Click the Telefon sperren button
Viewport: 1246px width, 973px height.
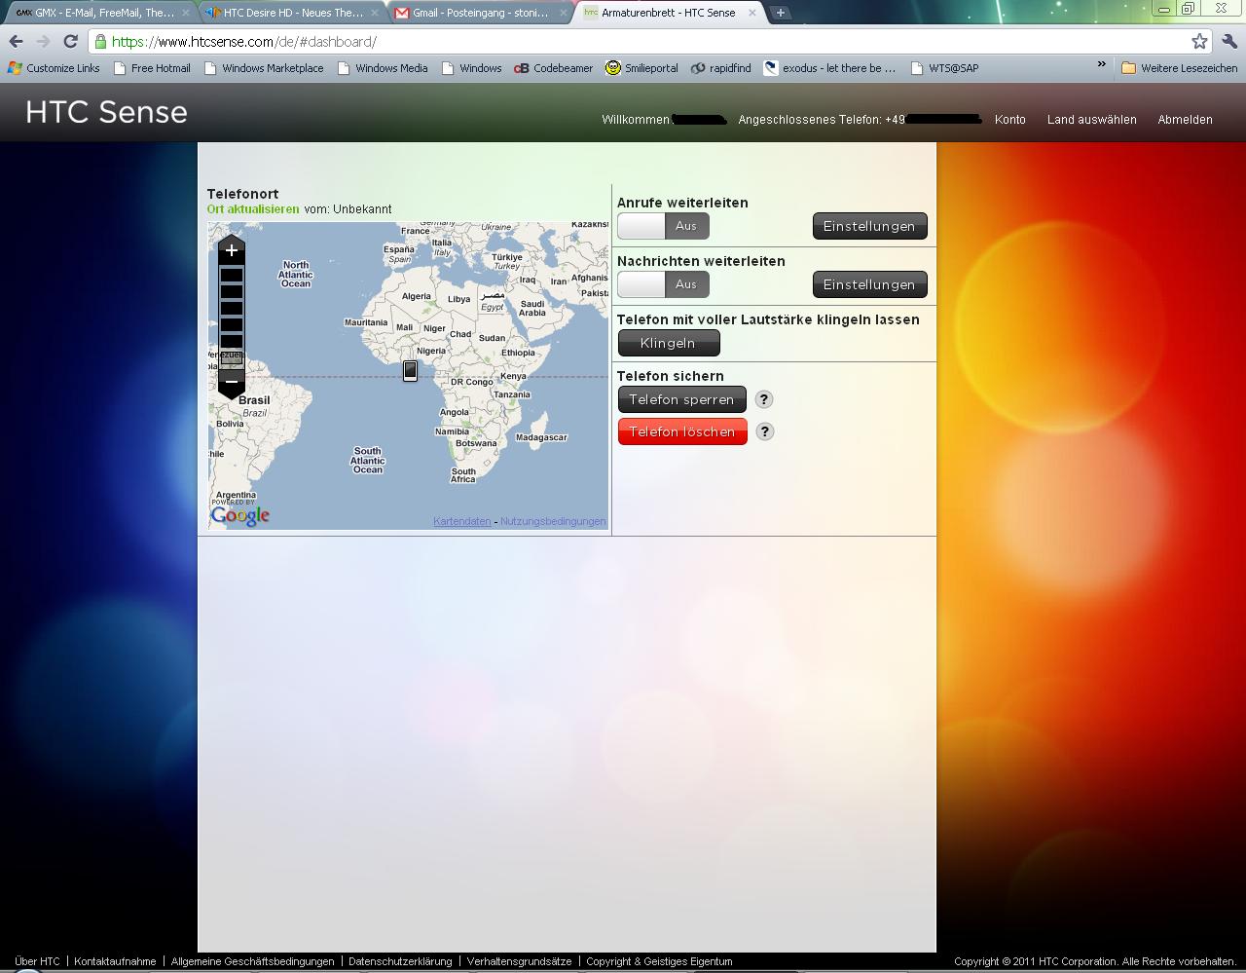tap(682, 399)
